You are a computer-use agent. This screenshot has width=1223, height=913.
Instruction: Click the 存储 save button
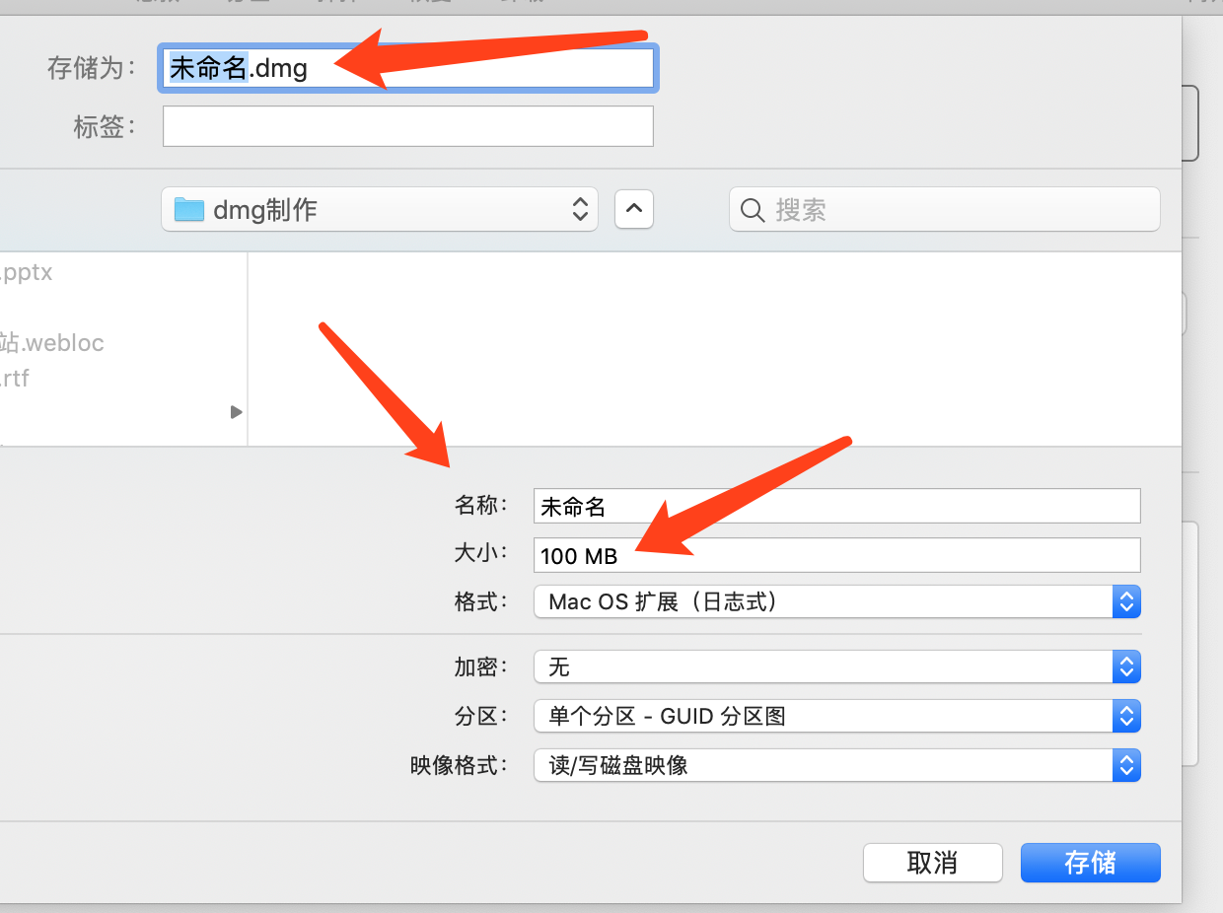point(1090,863)
